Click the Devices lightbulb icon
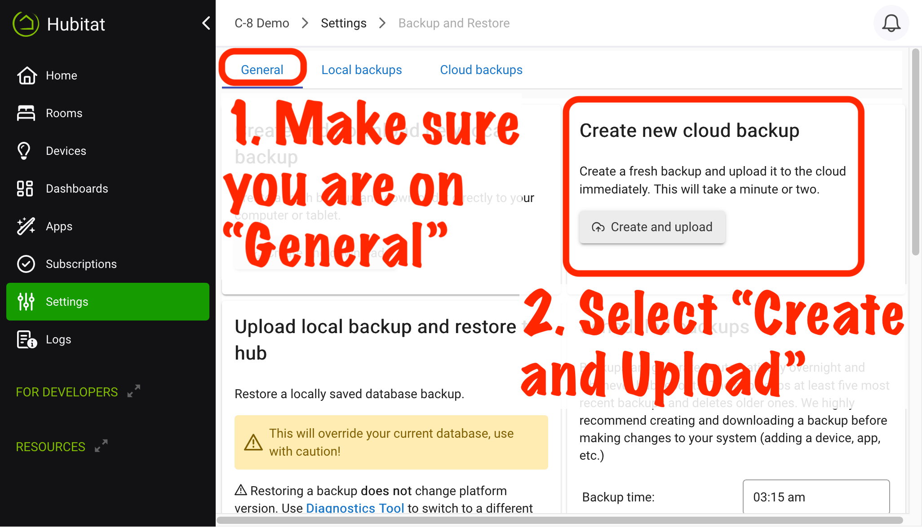The image size is (922, 527). (x=24, y=151)
